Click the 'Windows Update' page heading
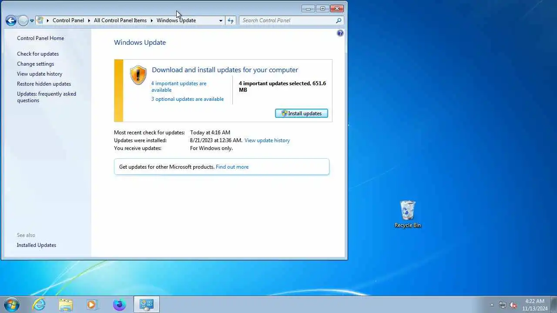557x313 pixels. 140,43
